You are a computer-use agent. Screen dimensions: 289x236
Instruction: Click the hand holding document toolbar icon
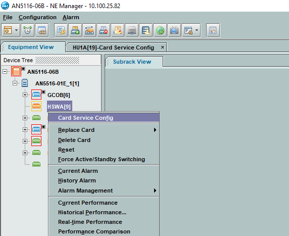pos(118,30)
